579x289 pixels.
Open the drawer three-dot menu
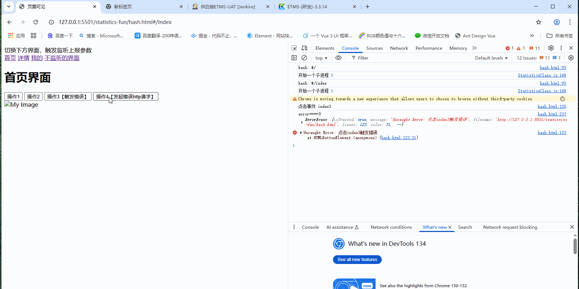coord(294,227)
